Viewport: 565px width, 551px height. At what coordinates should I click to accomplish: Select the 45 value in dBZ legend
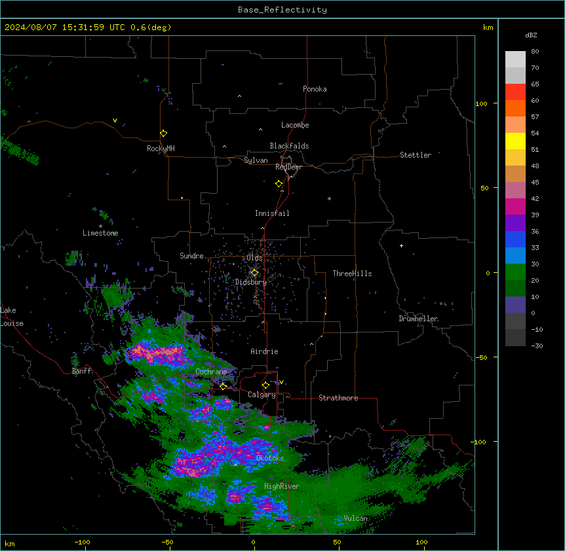click(x=535, y=183)
